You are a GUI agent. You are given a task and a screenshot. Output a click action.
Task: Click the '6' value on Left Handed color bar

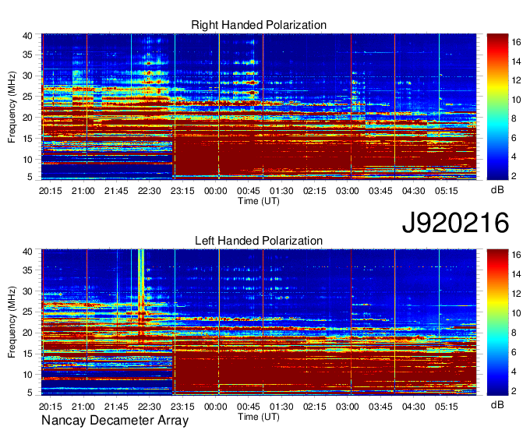tap(514, 352)
